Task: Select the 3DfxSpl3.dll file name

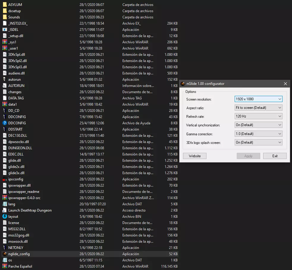Action: tap(18, 67)
